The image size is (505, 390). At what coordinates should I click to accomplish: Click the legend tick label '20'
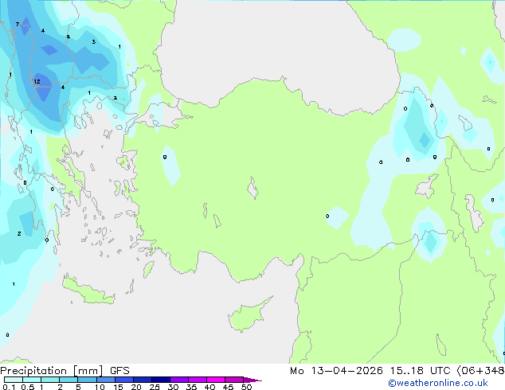click(136, 387)
